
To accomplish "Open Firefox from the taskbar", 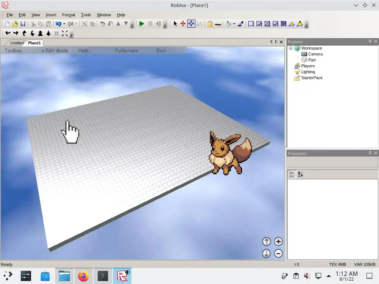I will 83,276.
